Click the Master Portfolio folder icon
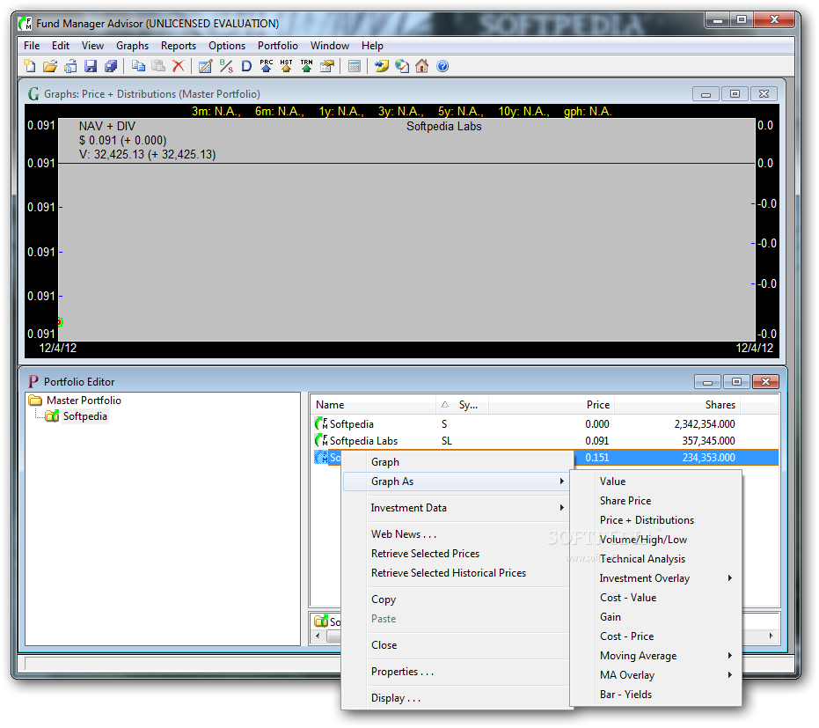 35,401
